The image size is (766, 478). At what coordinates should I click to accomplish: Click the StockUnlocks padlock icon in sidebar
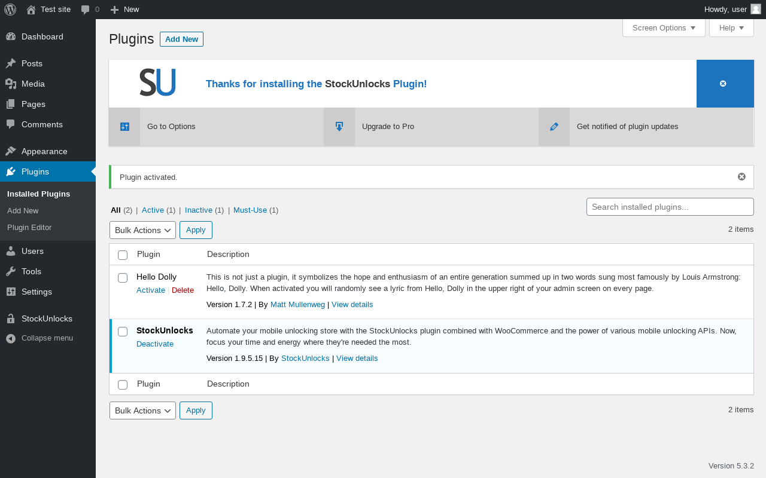pyautogui.click(x=11, y=318)
